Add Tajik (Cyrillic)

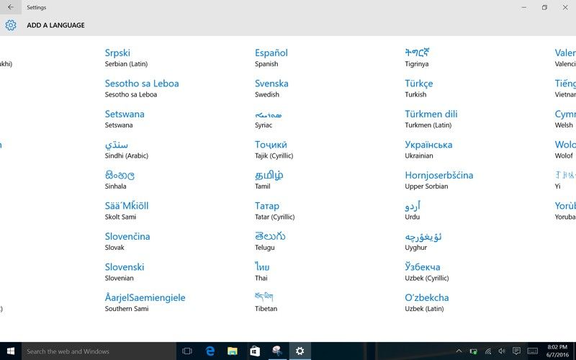[274, 150]
